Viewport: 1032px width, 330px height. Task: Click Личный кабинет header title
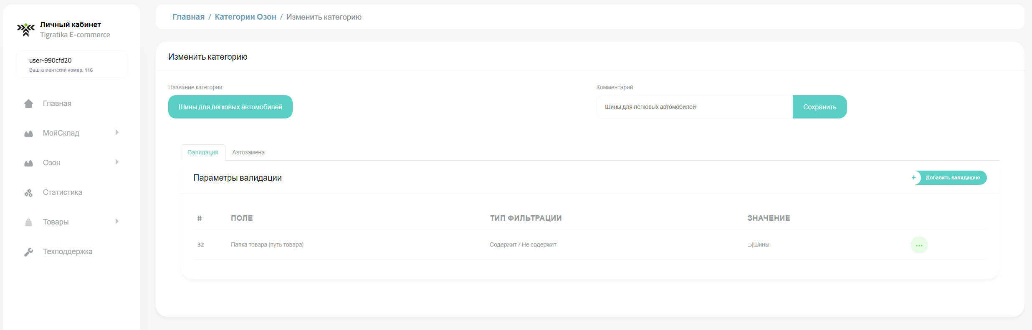coord(71,25)
